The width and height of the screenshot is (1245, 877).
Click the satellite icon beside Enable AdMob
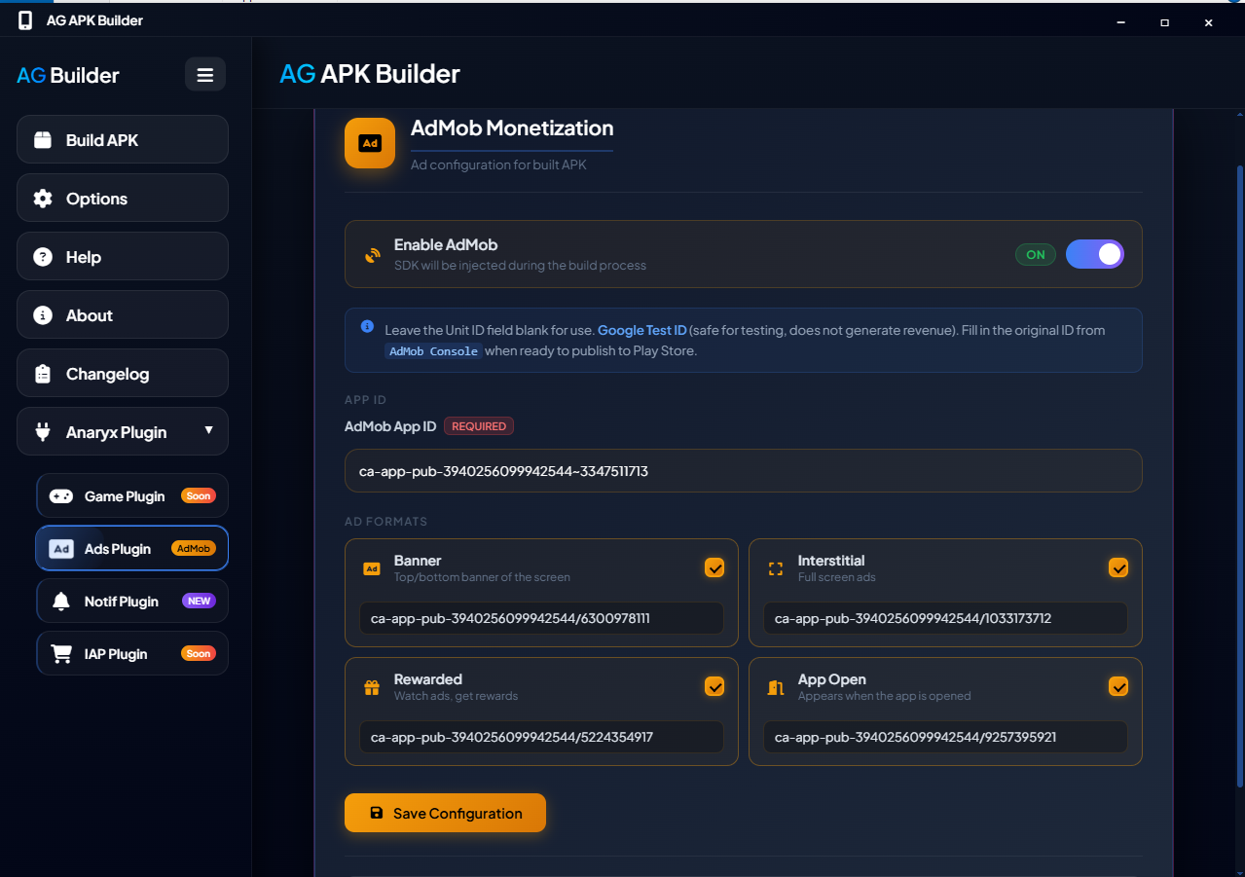tap(372, 255)
